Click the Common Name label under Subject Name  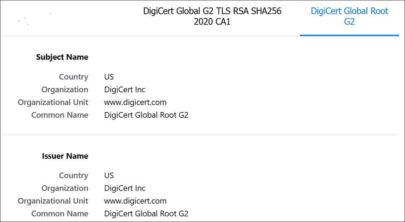pos(59,115)
